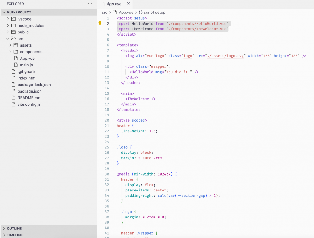Click './components/TheWelcome.vue' import path

pos(197,29)
